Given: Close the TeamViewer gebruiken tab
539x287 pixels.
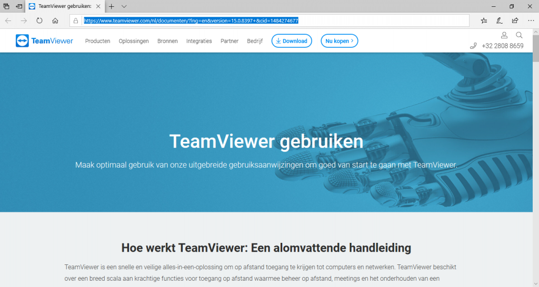Looking at the screenshot, I should coord(98,6).
